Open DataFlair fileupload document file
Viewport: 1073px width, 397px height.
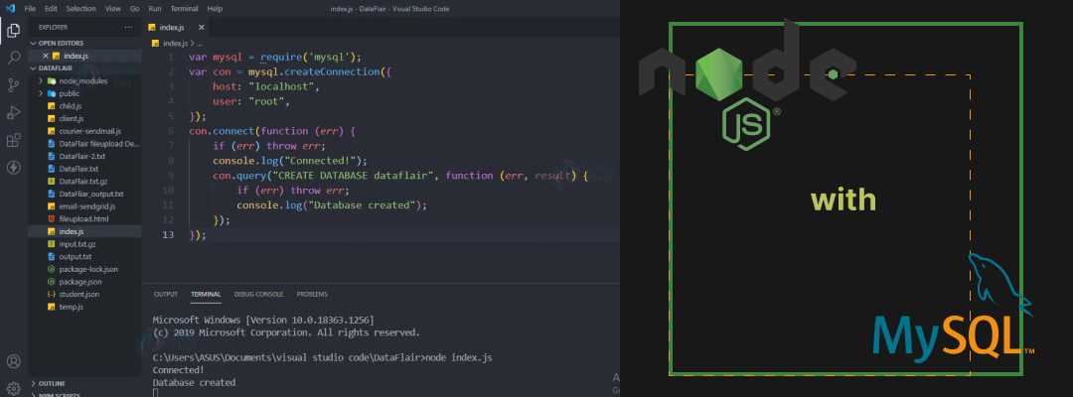click(99, 144)
